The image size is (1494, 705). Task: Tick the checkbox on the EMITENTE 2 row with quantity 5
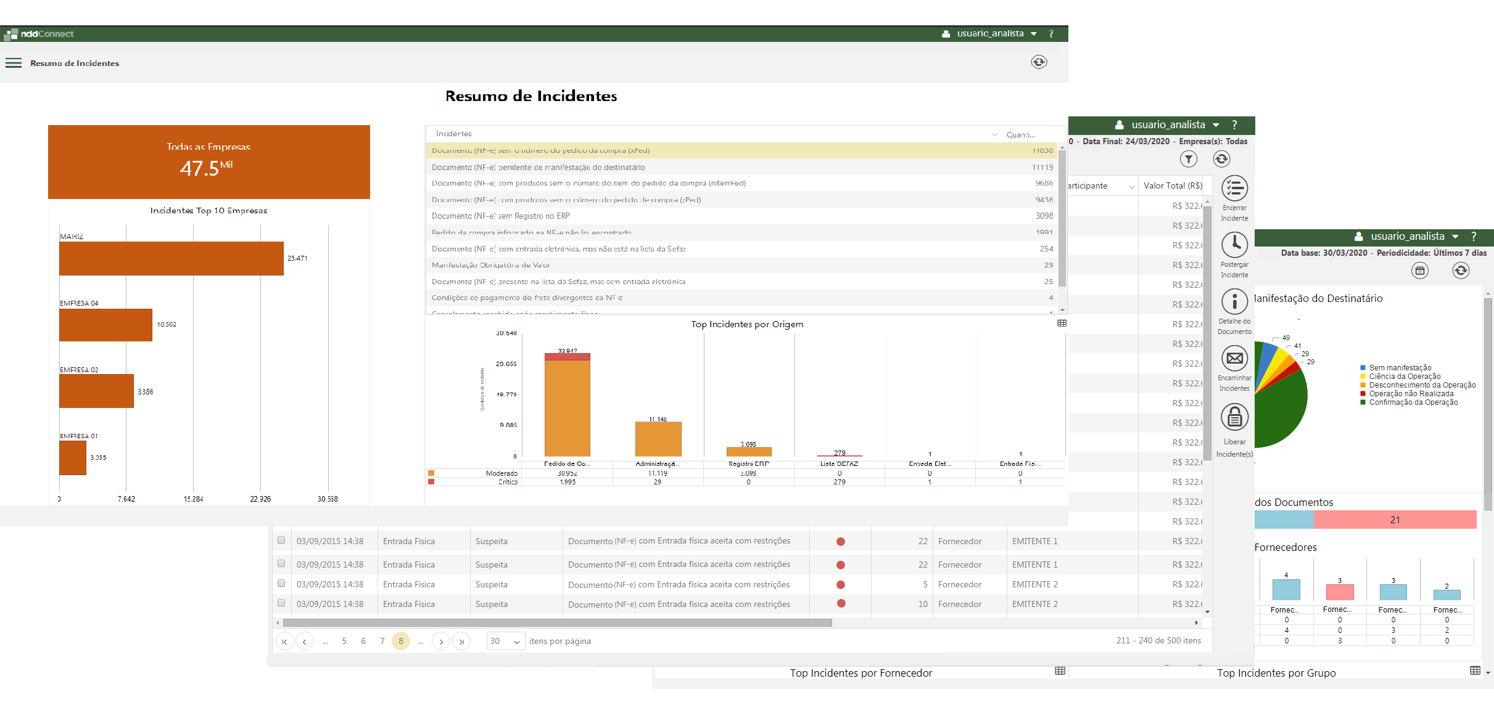[x=281, y=584]
